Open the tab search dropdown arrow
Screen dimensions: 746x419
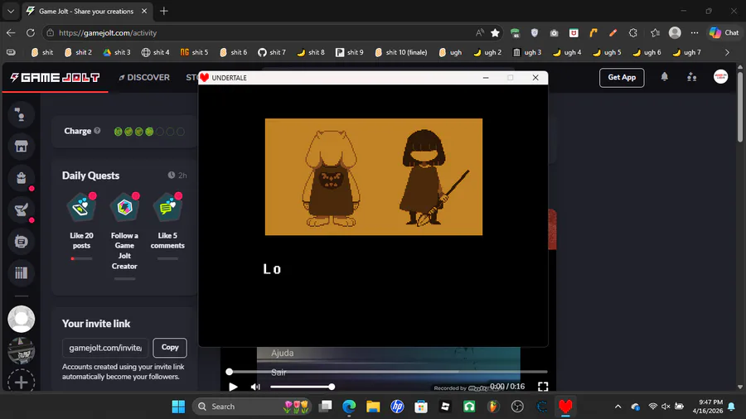(x=11, y=11)
